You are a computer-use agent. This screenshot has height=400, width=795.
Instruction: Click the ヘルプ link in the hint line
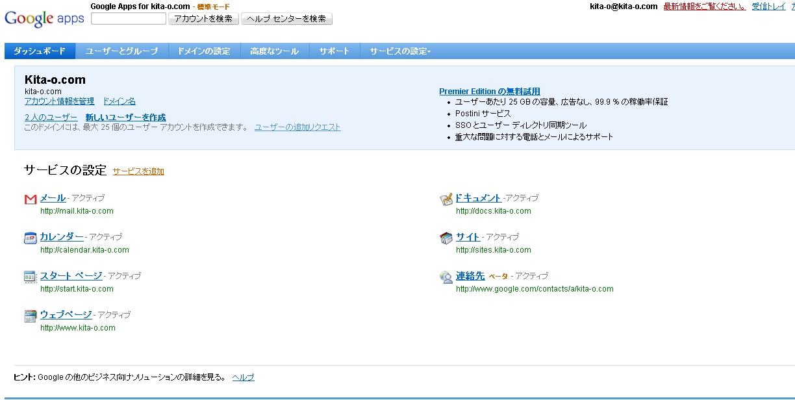pos(244,377)
